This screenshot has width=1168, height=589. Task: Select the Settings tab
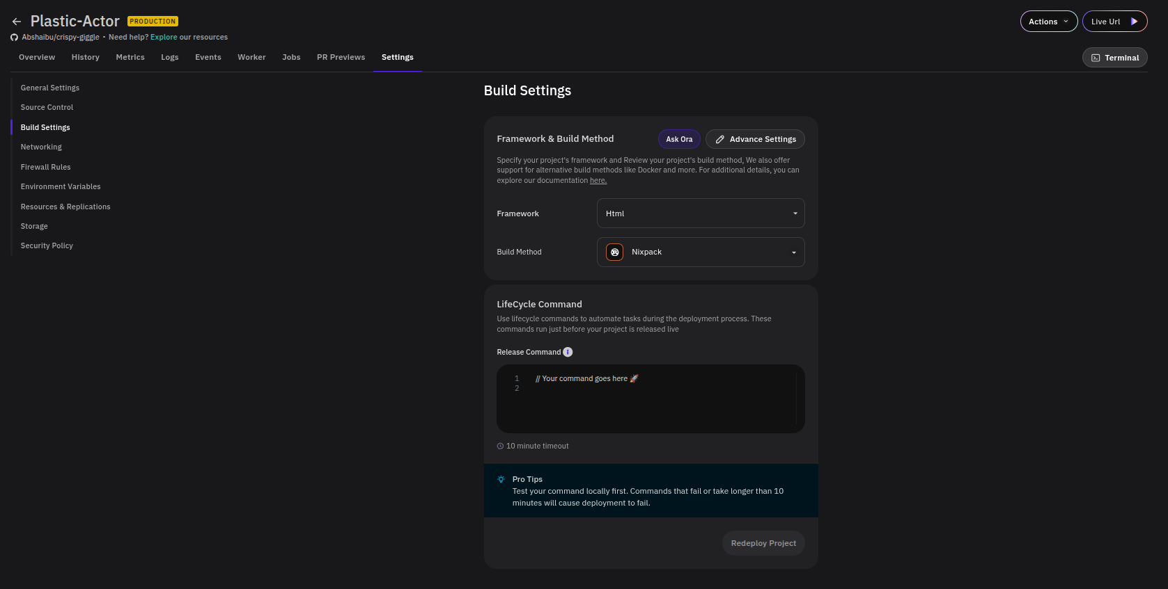(x=398, y=57)
